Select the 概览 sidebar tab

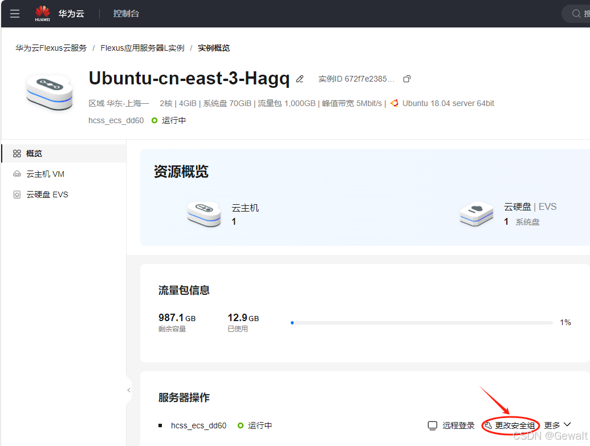[x=64, y=153]
